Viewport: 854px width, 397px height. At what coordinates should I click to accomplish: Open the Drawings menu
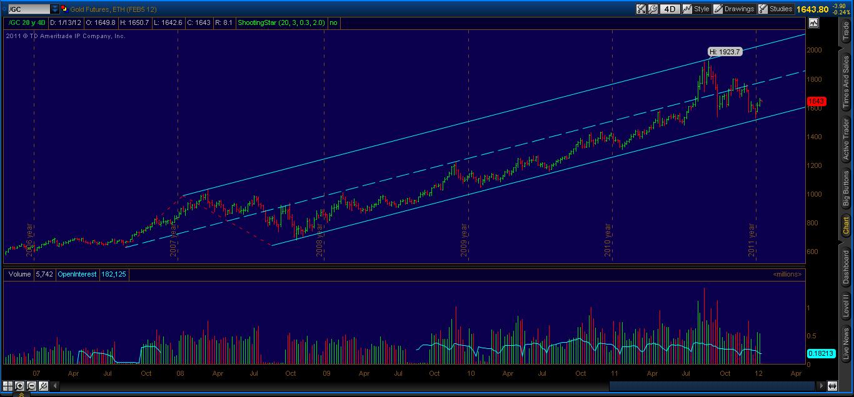coord(734,9)
